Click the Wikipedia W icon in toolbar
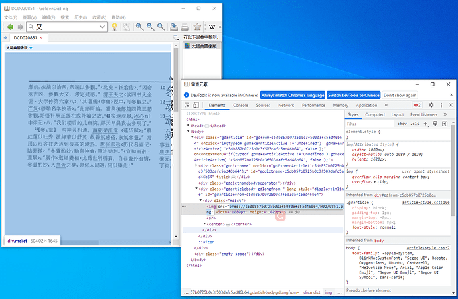This screenshot has width=458, height=299. 212,27
